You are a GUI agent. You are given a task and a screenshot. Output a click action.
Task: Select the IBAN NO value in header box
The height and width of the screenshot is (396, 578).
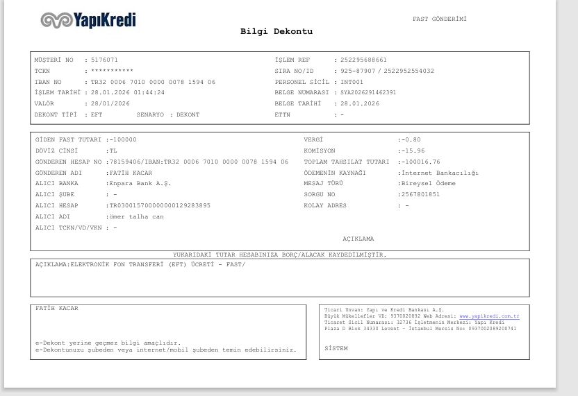point(153,82)
